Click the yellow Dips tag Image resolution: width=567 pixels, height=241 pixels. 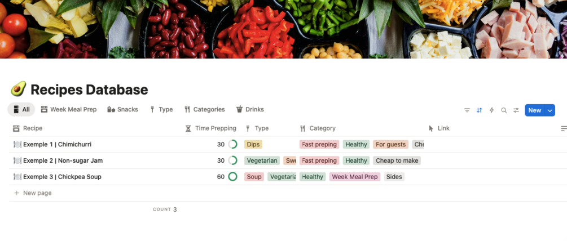(253, 145)
